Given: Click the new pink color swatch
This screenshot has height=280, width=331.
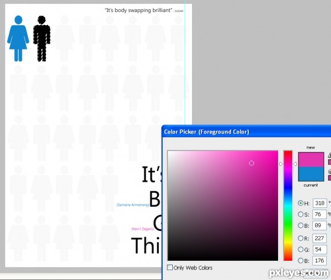Looking at the screenshot, I should tap(311, 160).
